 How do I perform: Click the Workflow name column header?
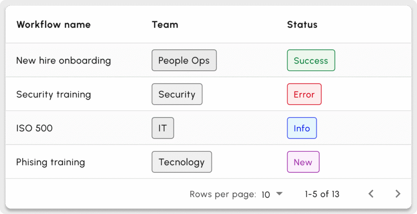point(53,24)
